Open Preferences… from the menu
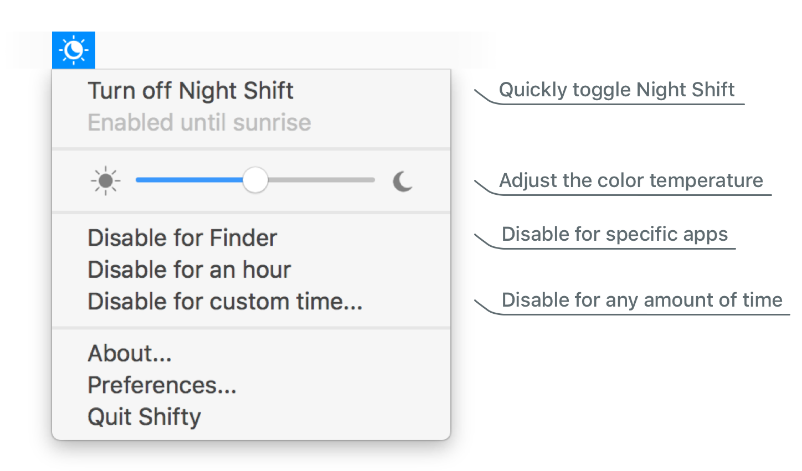The height and width of the screenshot is (471, 802). 162,385
